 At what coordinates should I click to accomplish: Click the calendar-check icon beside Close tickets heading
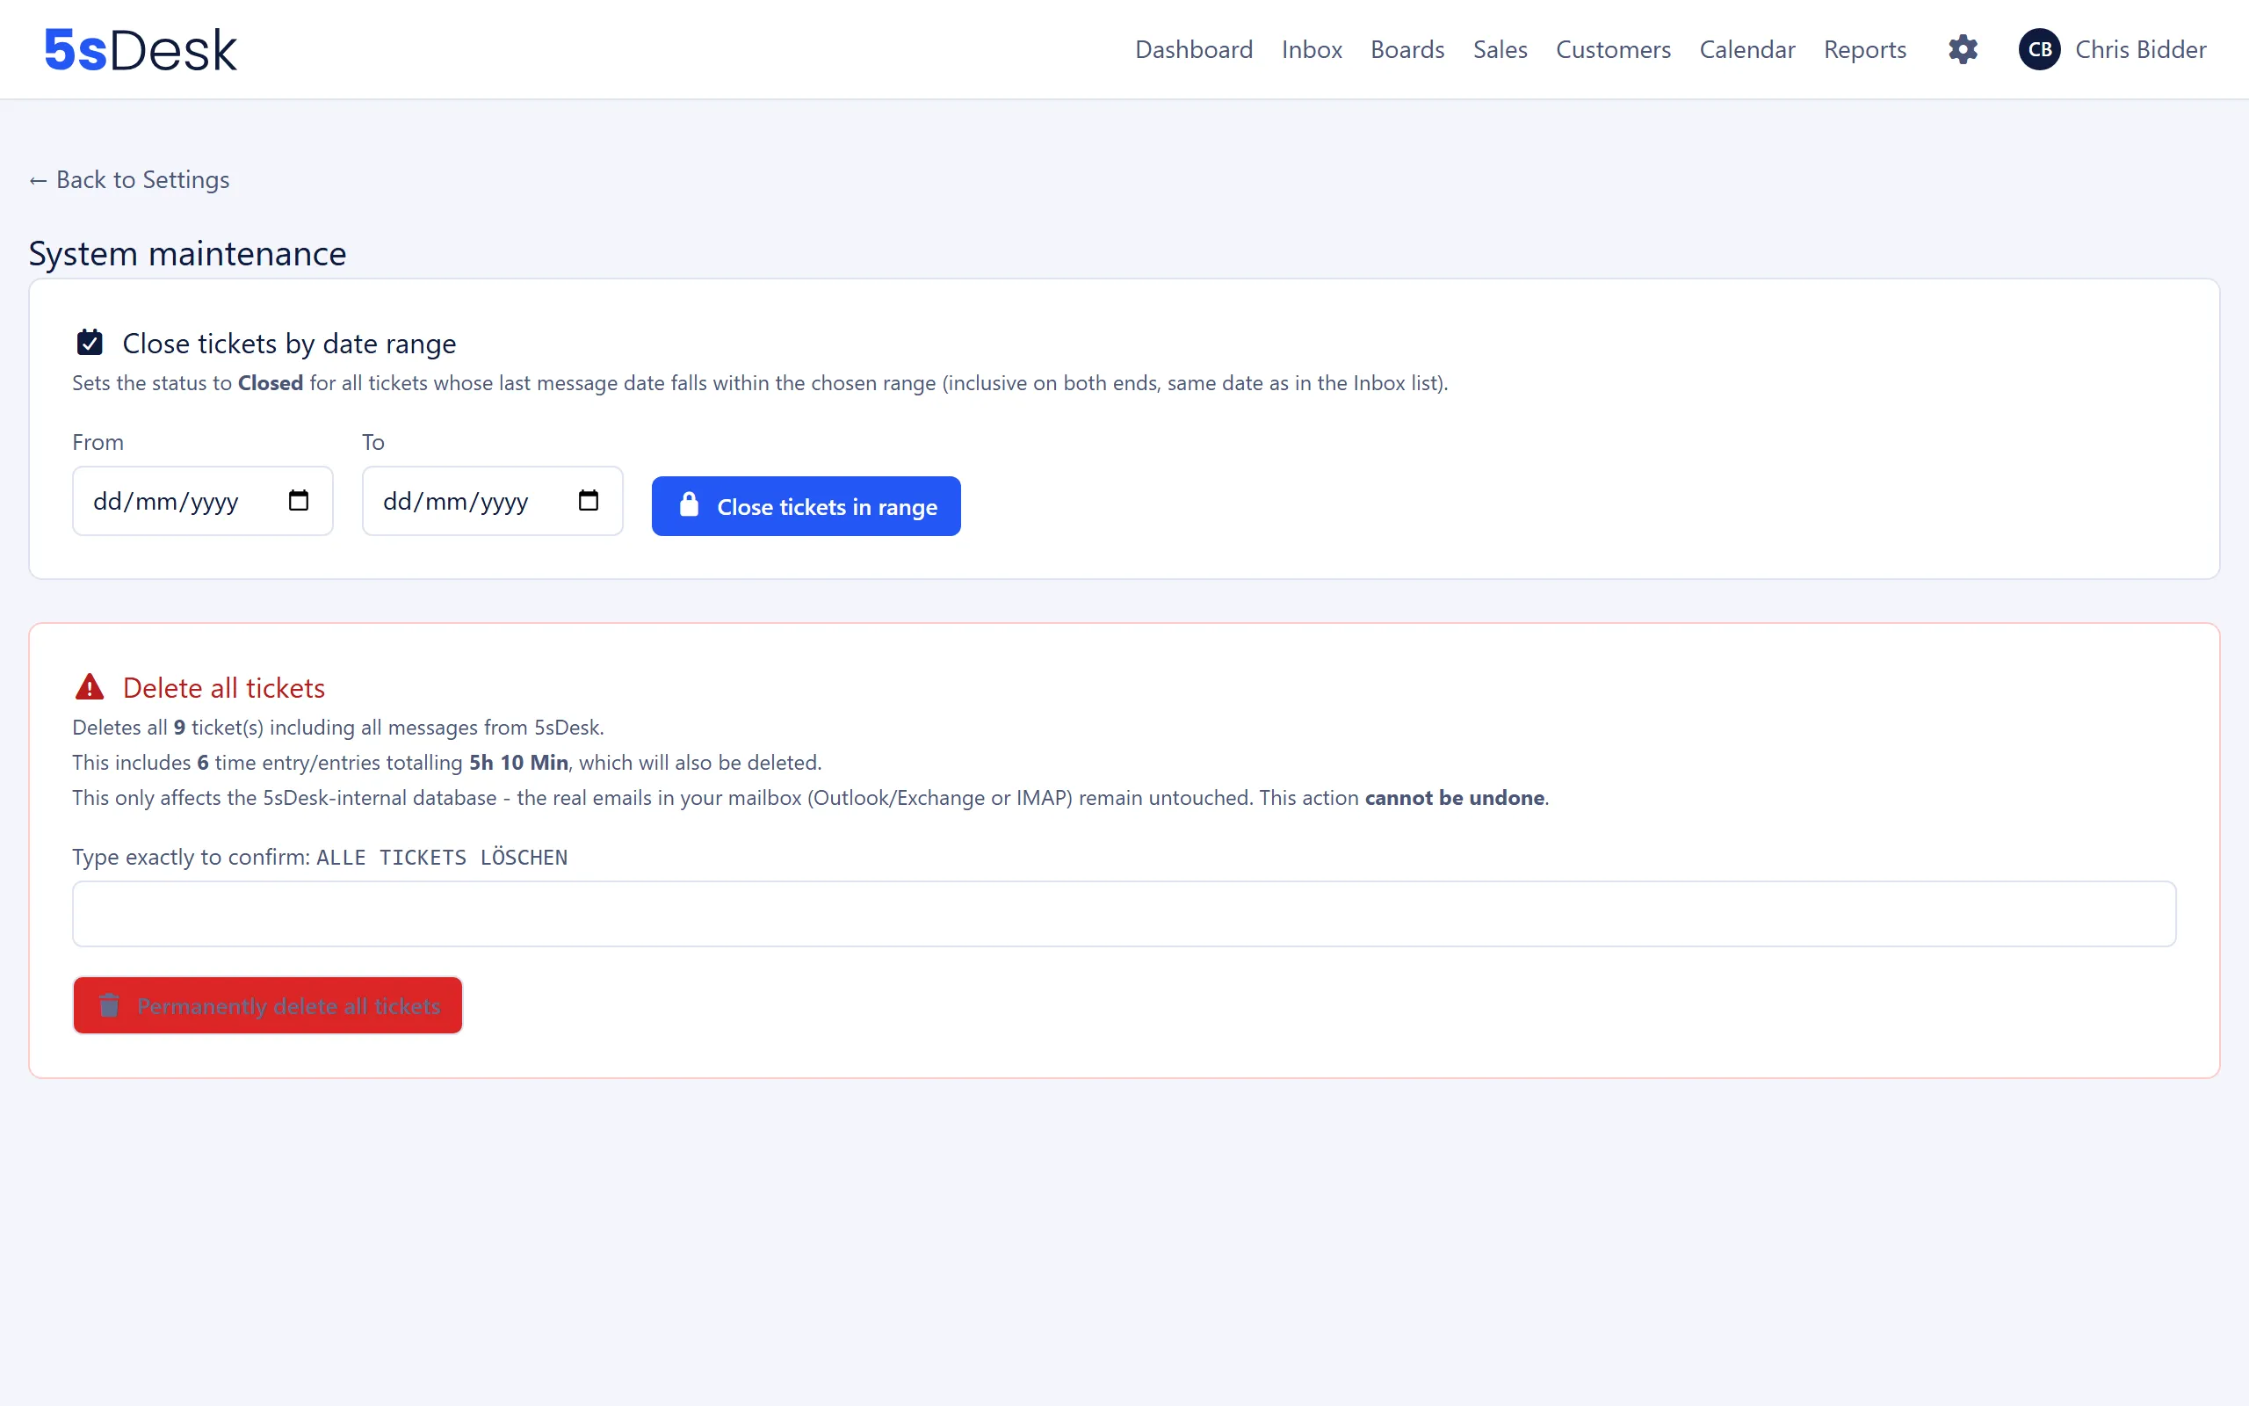(x=90, y=342)
